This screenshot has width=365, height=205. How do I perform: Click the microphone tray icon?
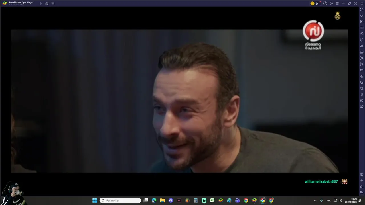click(321, 200)
